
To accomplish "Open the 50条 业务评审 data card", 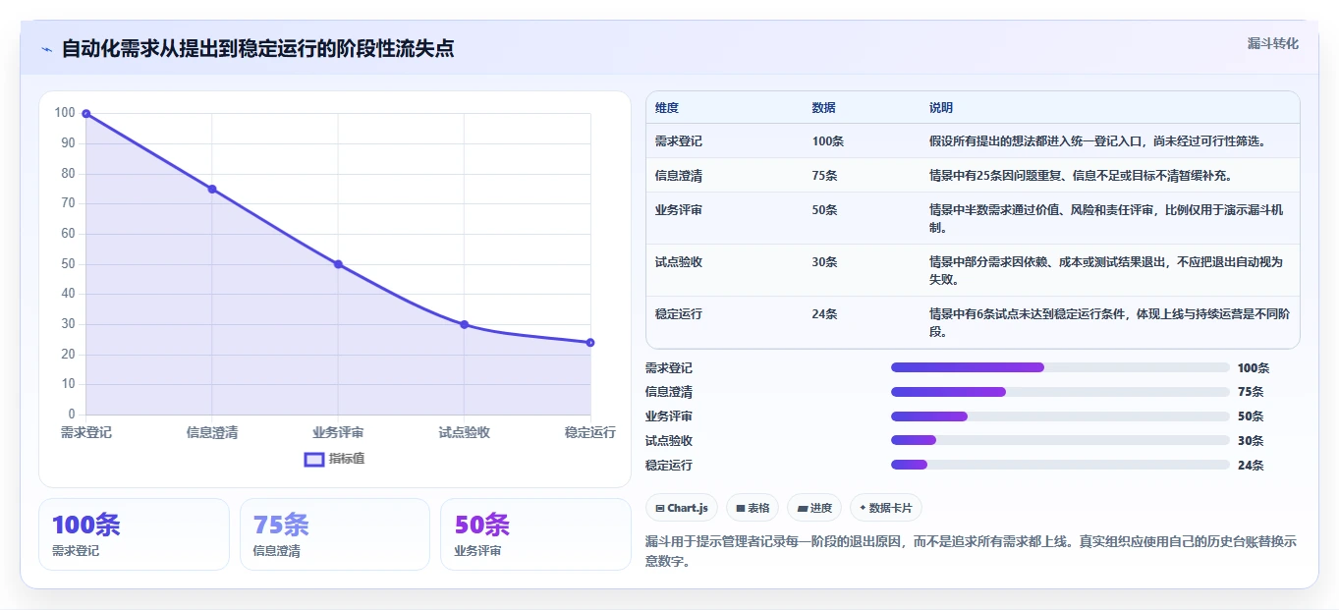I will (x=535, y=534).
